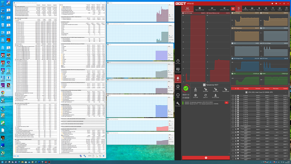Sort OCCT sensor table by Максимум column

coord(276,88)
